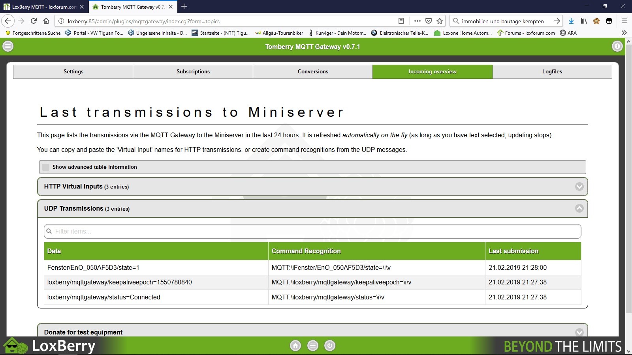Open Kurviger - Dein Motorr... bookmark
Viewport: 632px width, 355px height.
click(x=337, y=33)
